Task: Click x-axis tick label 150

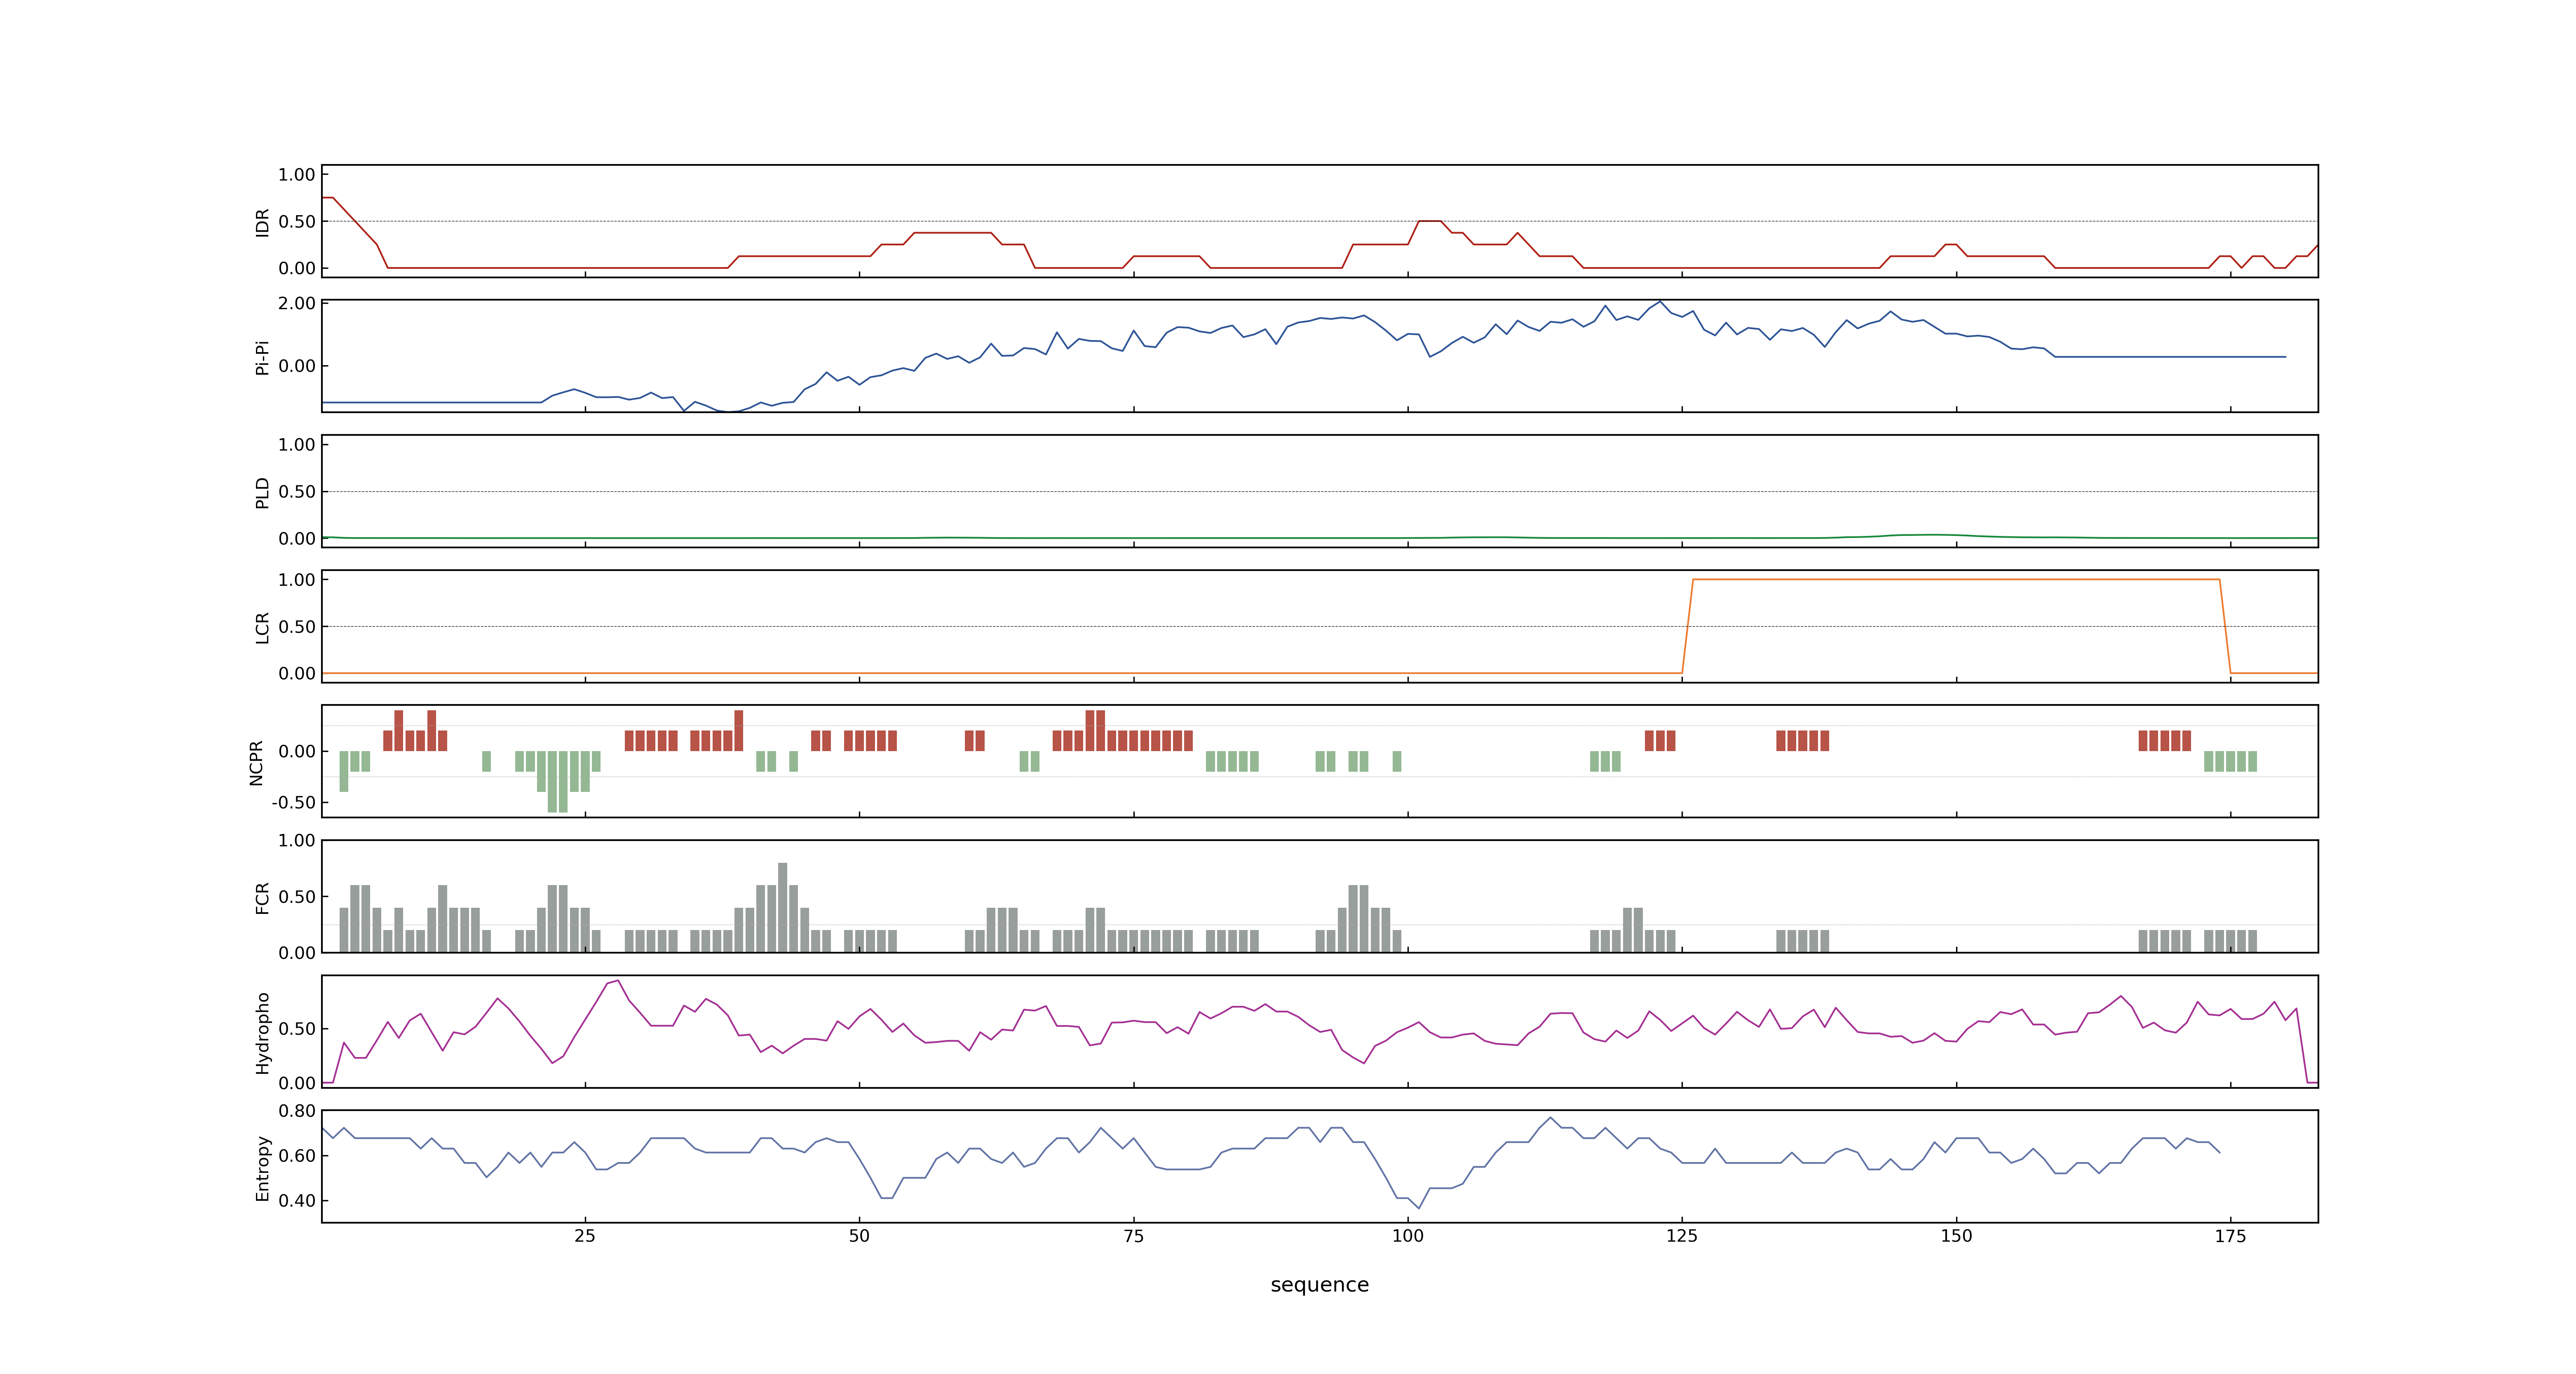Action: [1956, 1236]
